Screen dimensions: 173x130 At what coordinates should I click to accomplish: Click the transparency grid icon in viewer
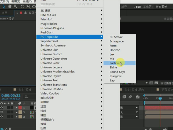click(156, 83)
